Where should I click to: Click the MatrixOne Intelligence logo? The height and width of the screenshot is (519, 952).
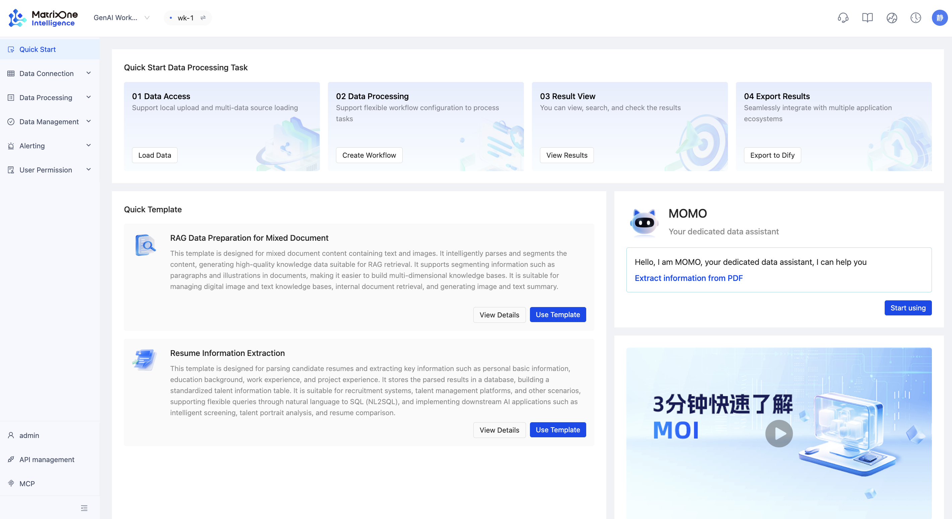pos(43,18)
